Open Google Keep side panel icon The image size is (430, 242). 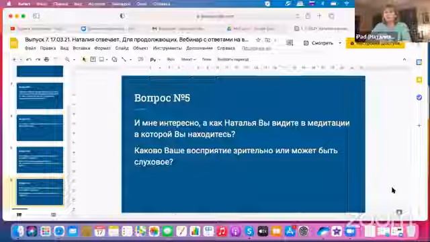(419, 80)
